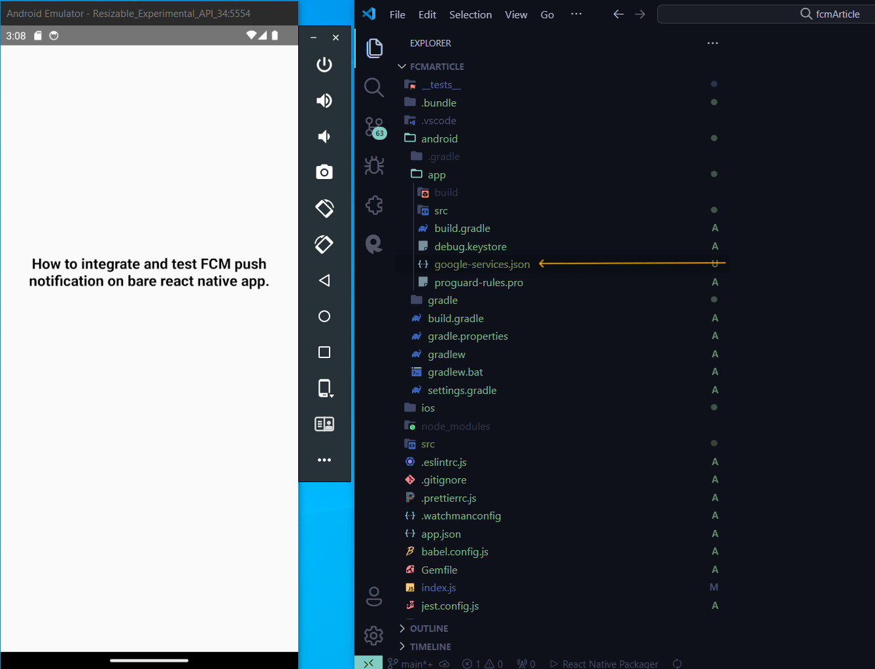Open the R-shaped extension view
Screen dimensions: 875x669
point(374,244)
